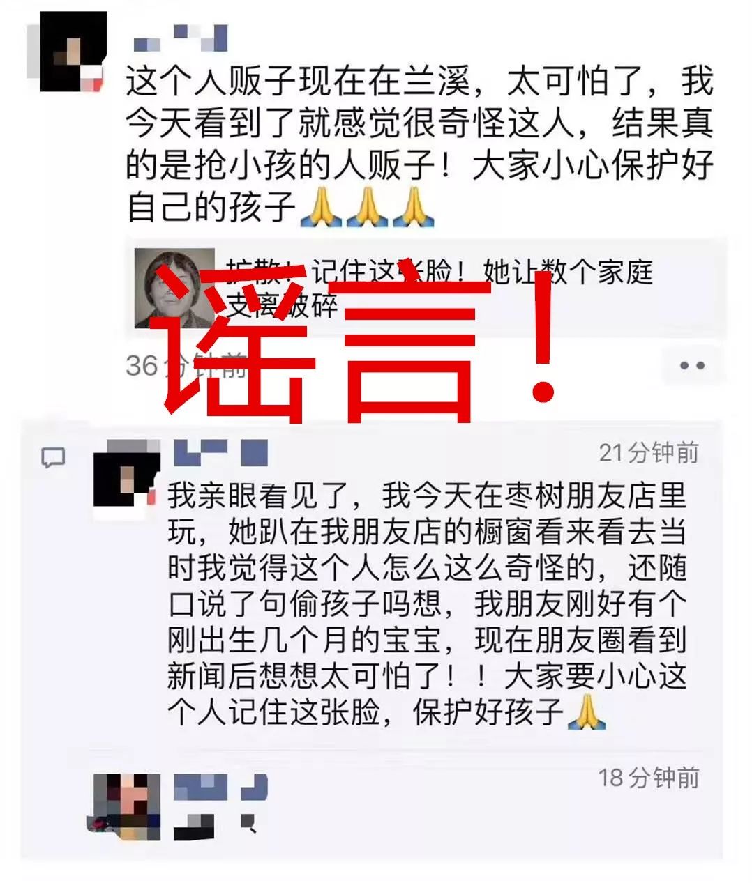Tap the 18分钟前 comment timestamp
This screenshot has height=883, width=752.
(x=649, y=777)
